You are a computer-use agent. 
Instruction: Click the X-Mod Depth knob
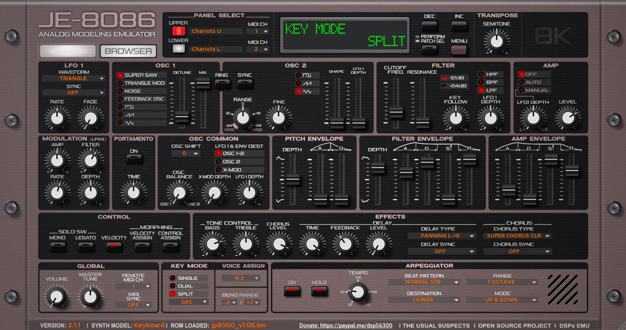click(214, 193)
